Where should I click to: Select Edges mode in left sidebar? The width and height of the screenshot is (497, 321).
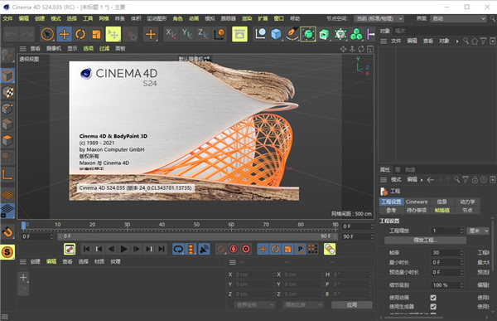(x=7, y=124)
